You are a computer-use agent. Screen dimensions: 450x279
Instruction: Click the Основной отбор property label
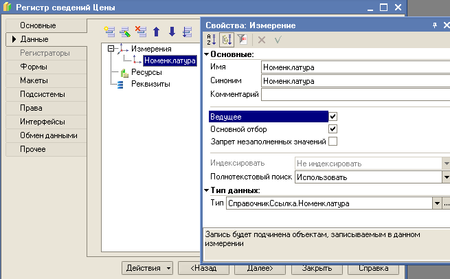coord(238,129)
